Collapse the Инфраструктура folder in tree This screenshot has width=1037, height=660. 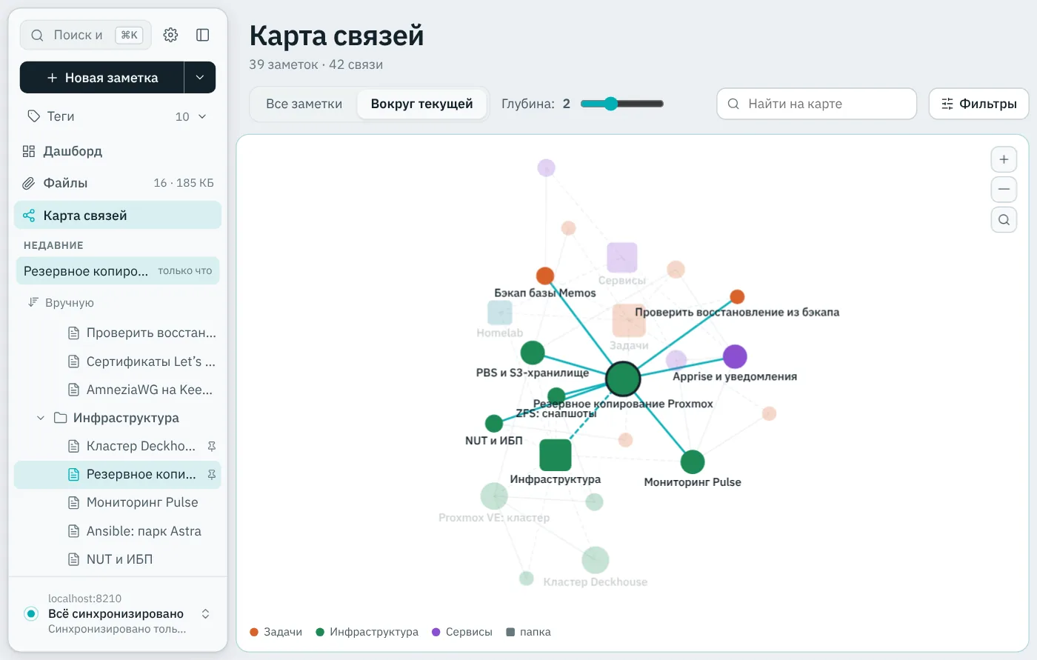pyautogui.click(x=41, y=418)
